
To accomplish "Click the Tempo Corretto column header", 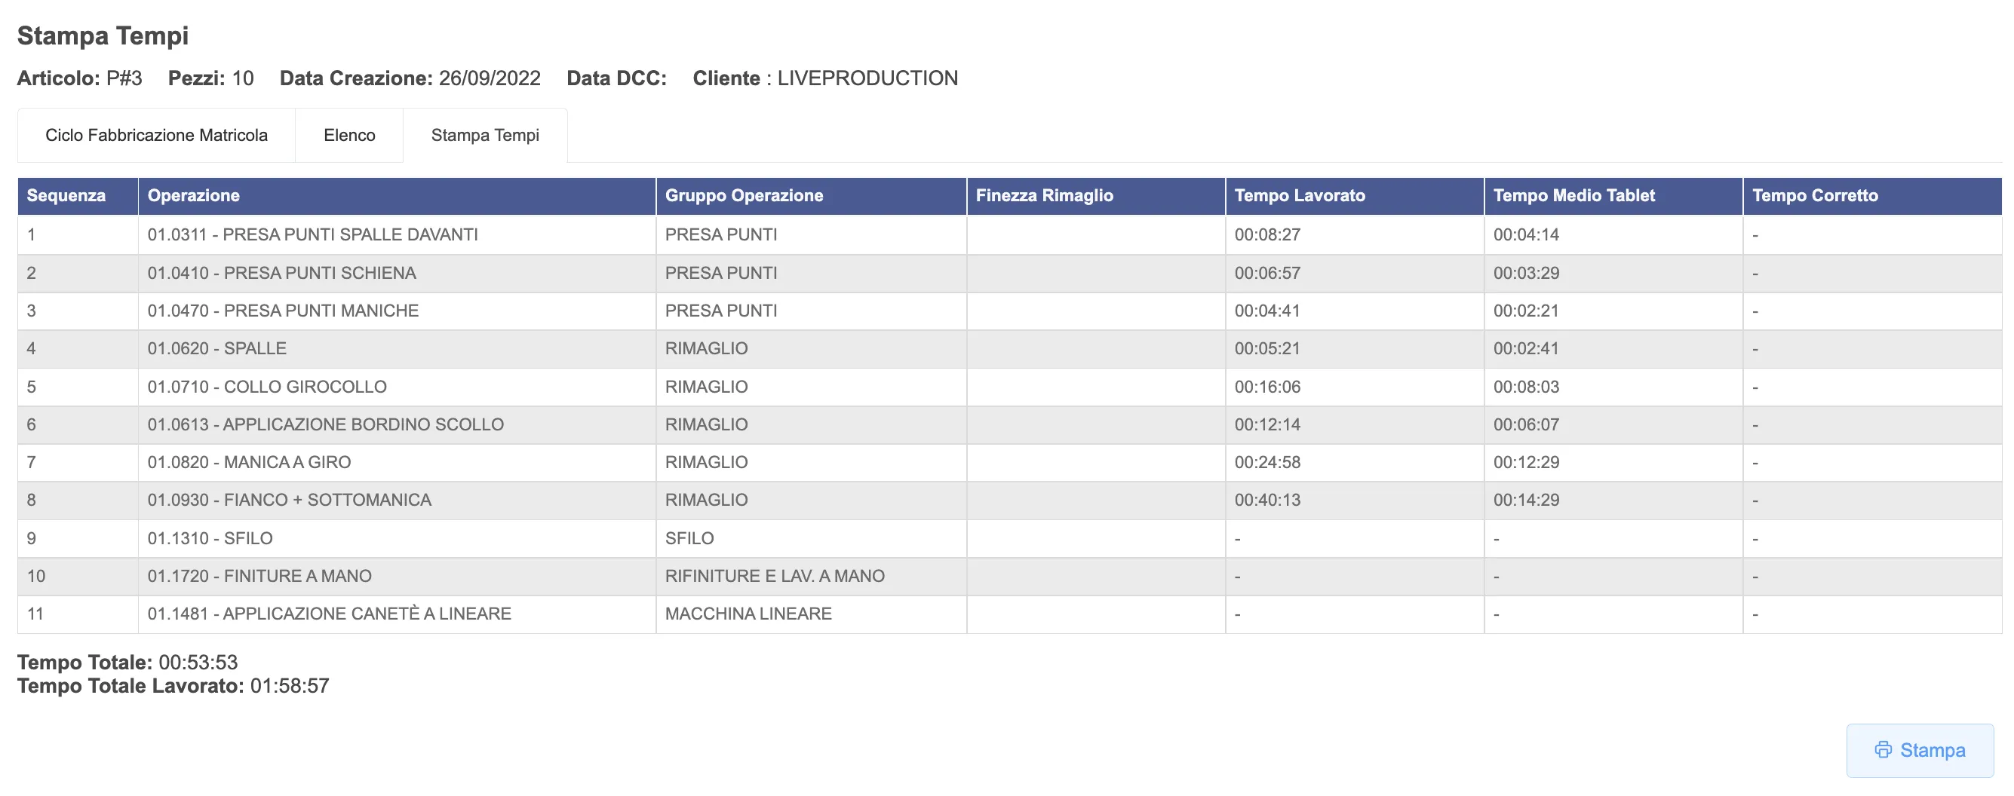I will pos(1815,195).
